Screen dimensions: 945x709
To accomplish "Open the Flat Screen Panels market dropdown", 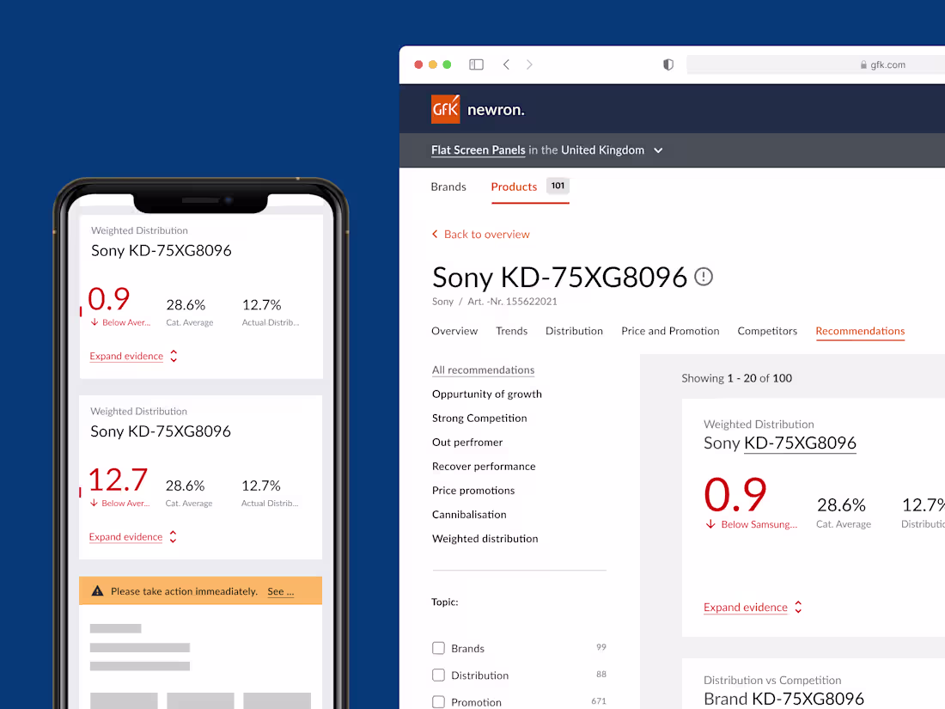I will [658, 150].
